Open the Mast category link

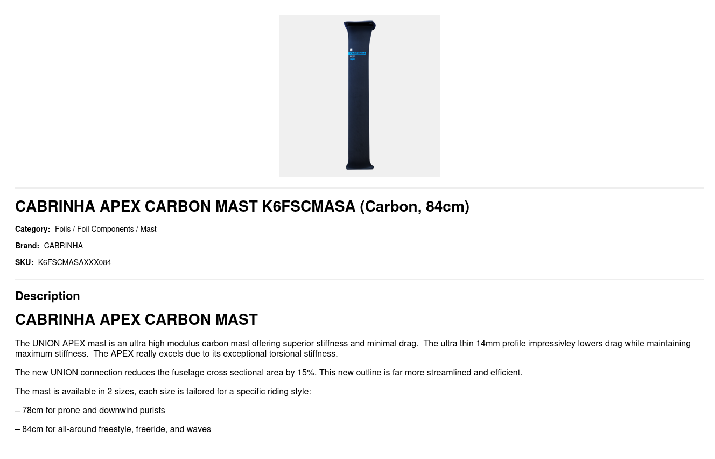point(148,229)
